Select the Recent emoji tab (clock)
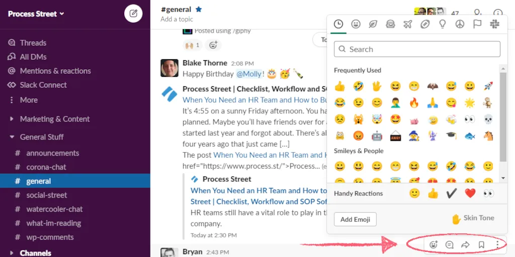 tap(338, 24)
